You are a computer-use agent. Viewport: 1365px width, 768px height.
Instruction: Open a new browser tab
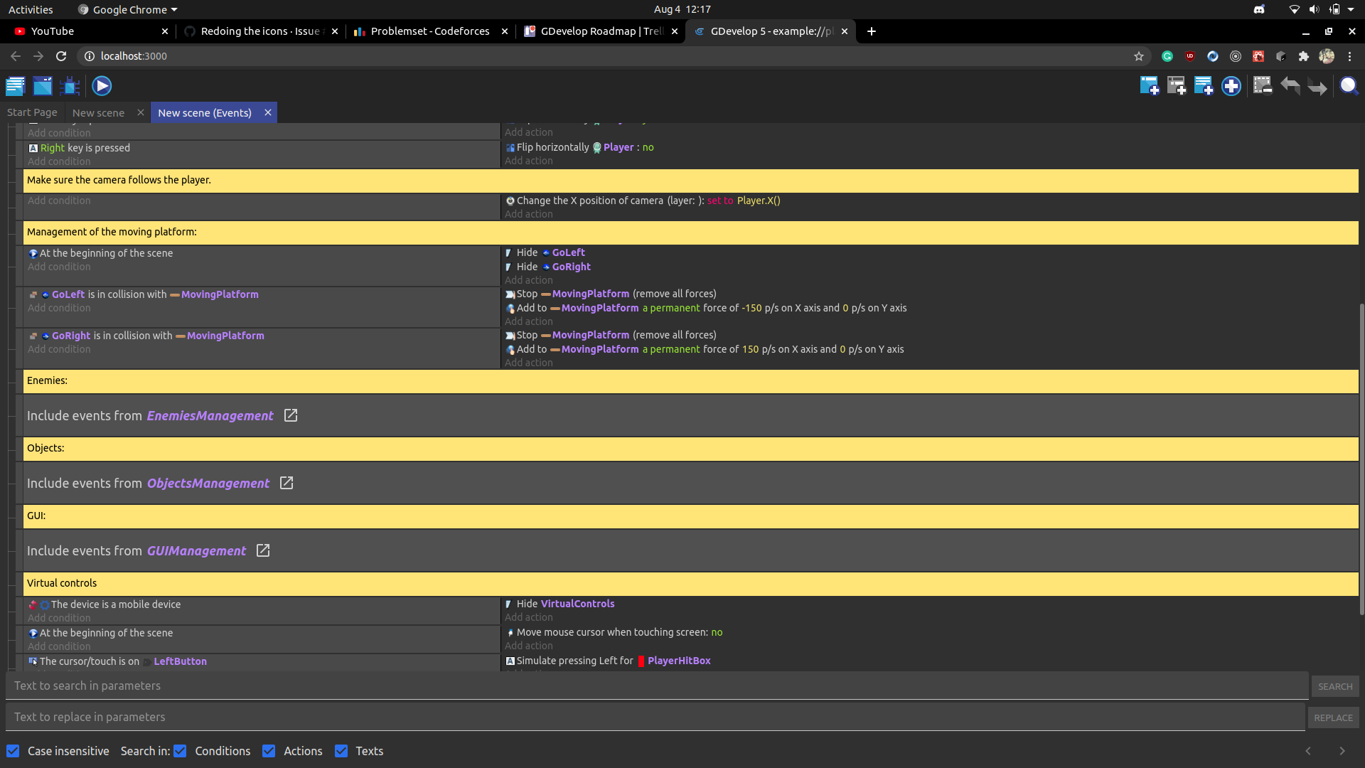point(872,31)
